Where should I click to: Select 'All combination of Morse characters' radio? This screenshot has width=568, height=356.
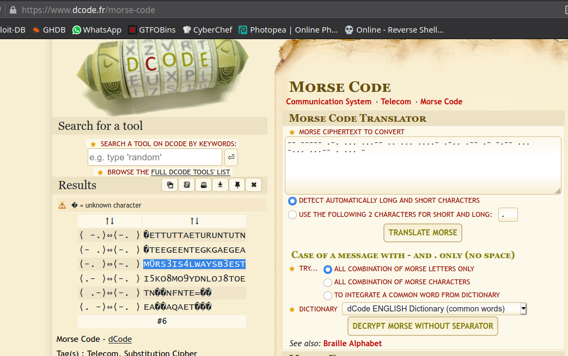[328, 282]
